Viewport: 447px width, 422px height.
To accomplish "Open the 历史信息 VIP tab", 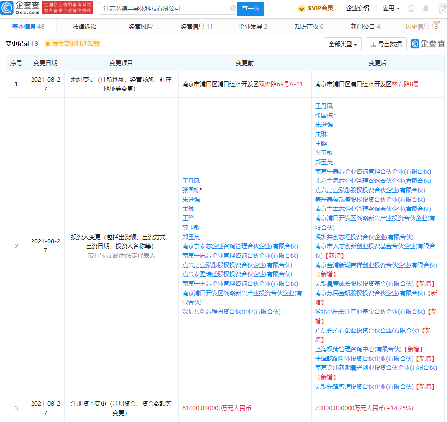I will click(421, 26).
